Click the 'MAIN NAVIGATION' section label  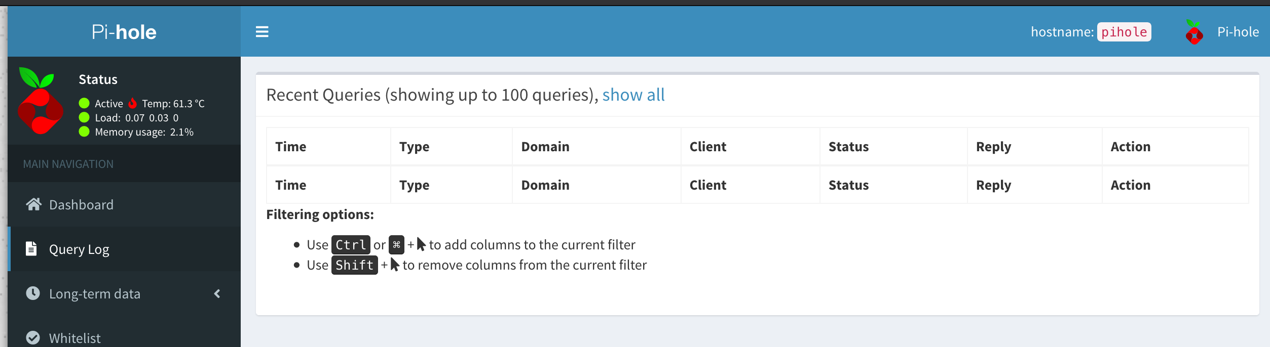(x=68, y=164)
